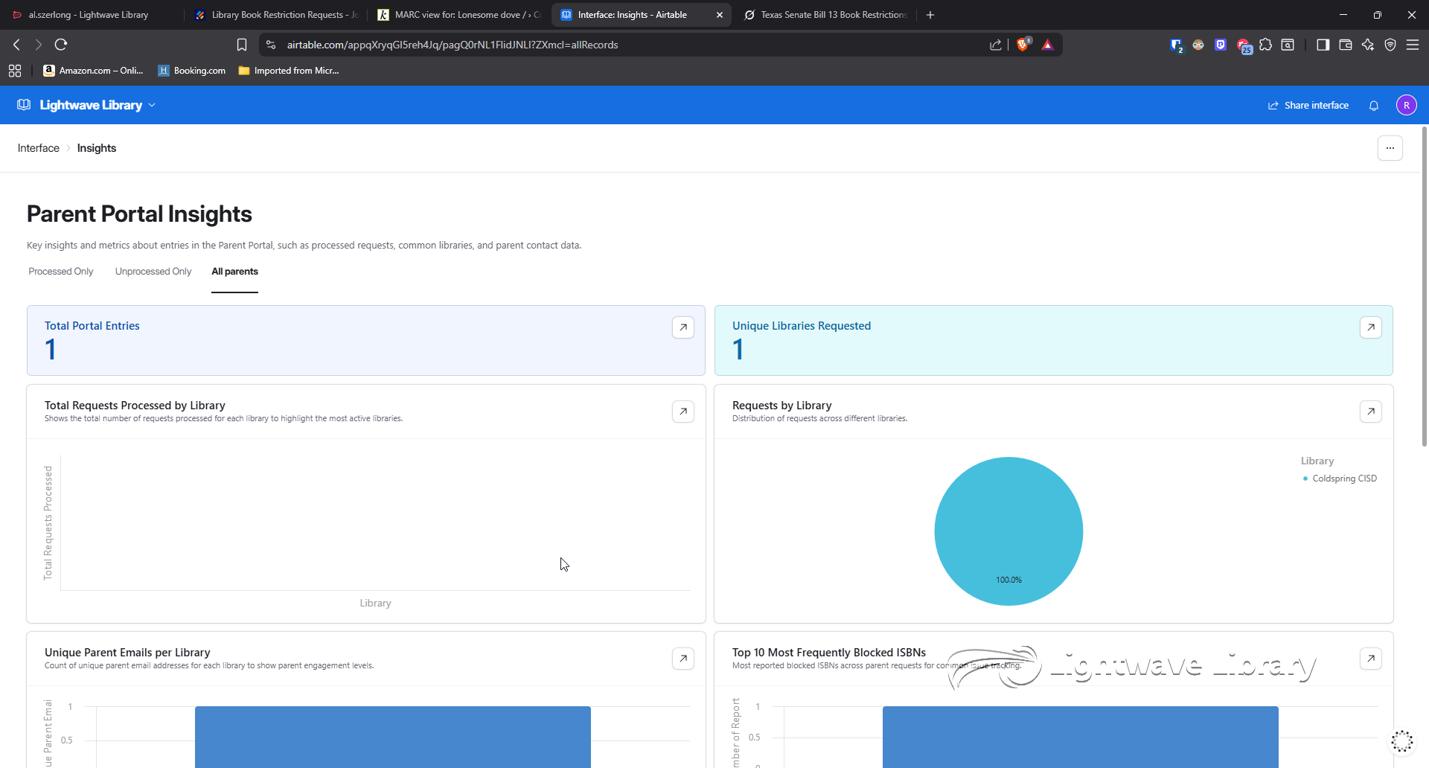Click the Coldspring CISD legend color dot

coord(1305,479)
